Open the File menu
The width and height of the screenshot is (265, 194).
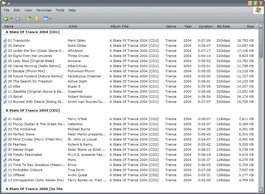[x=7, y=10]
